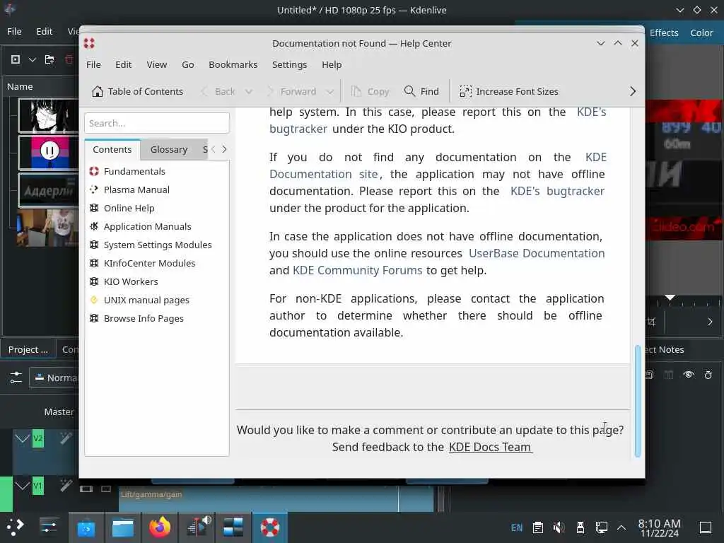Collapse the V2 track

(x=22, y=438)
